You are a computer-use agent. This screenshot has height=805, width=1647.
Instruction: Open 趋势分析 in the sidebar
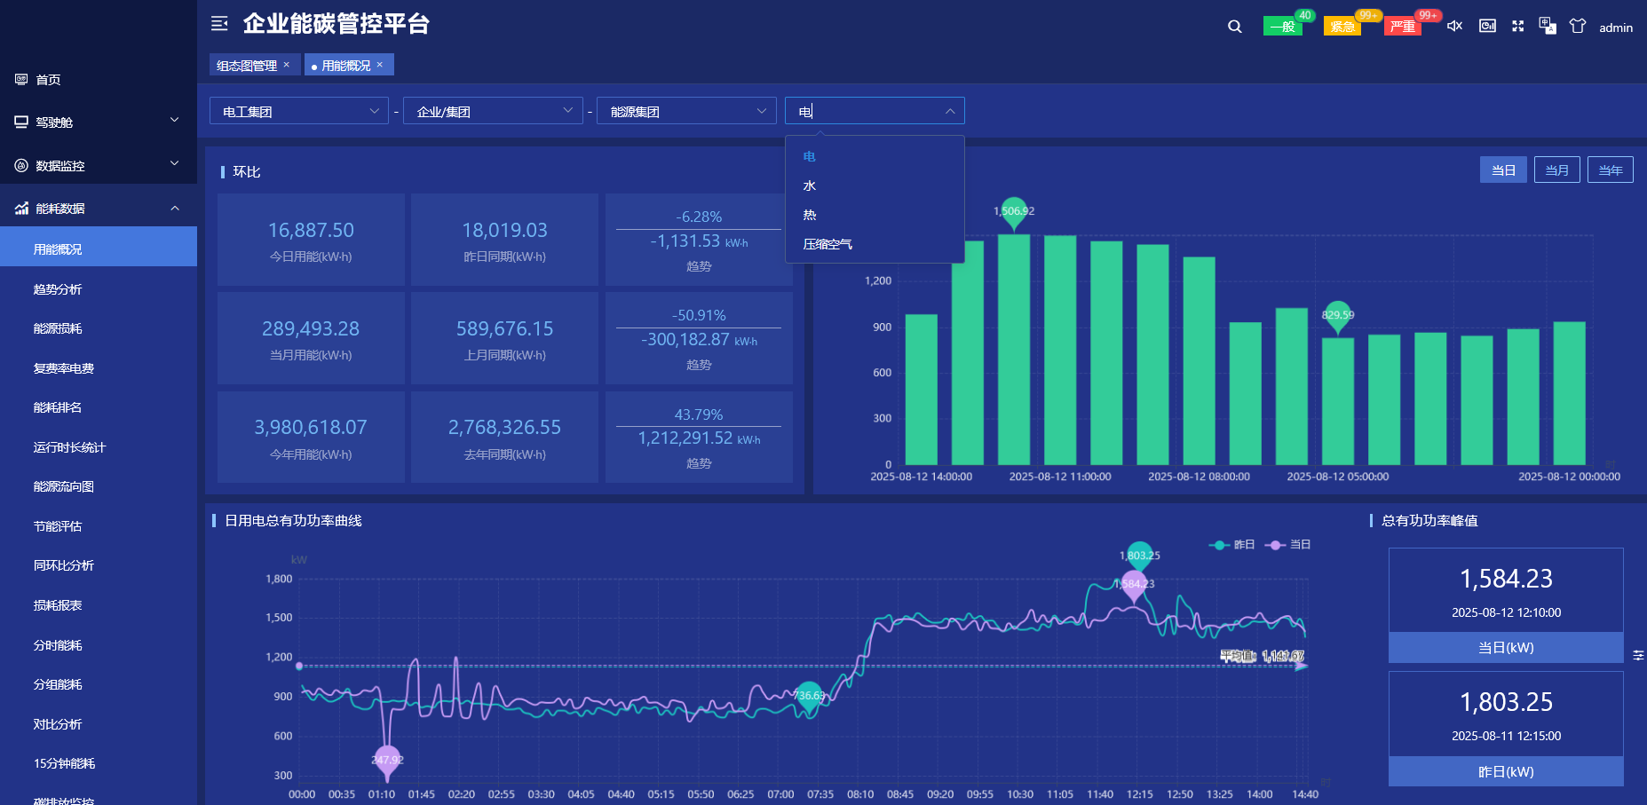click(x=58, y=289)
